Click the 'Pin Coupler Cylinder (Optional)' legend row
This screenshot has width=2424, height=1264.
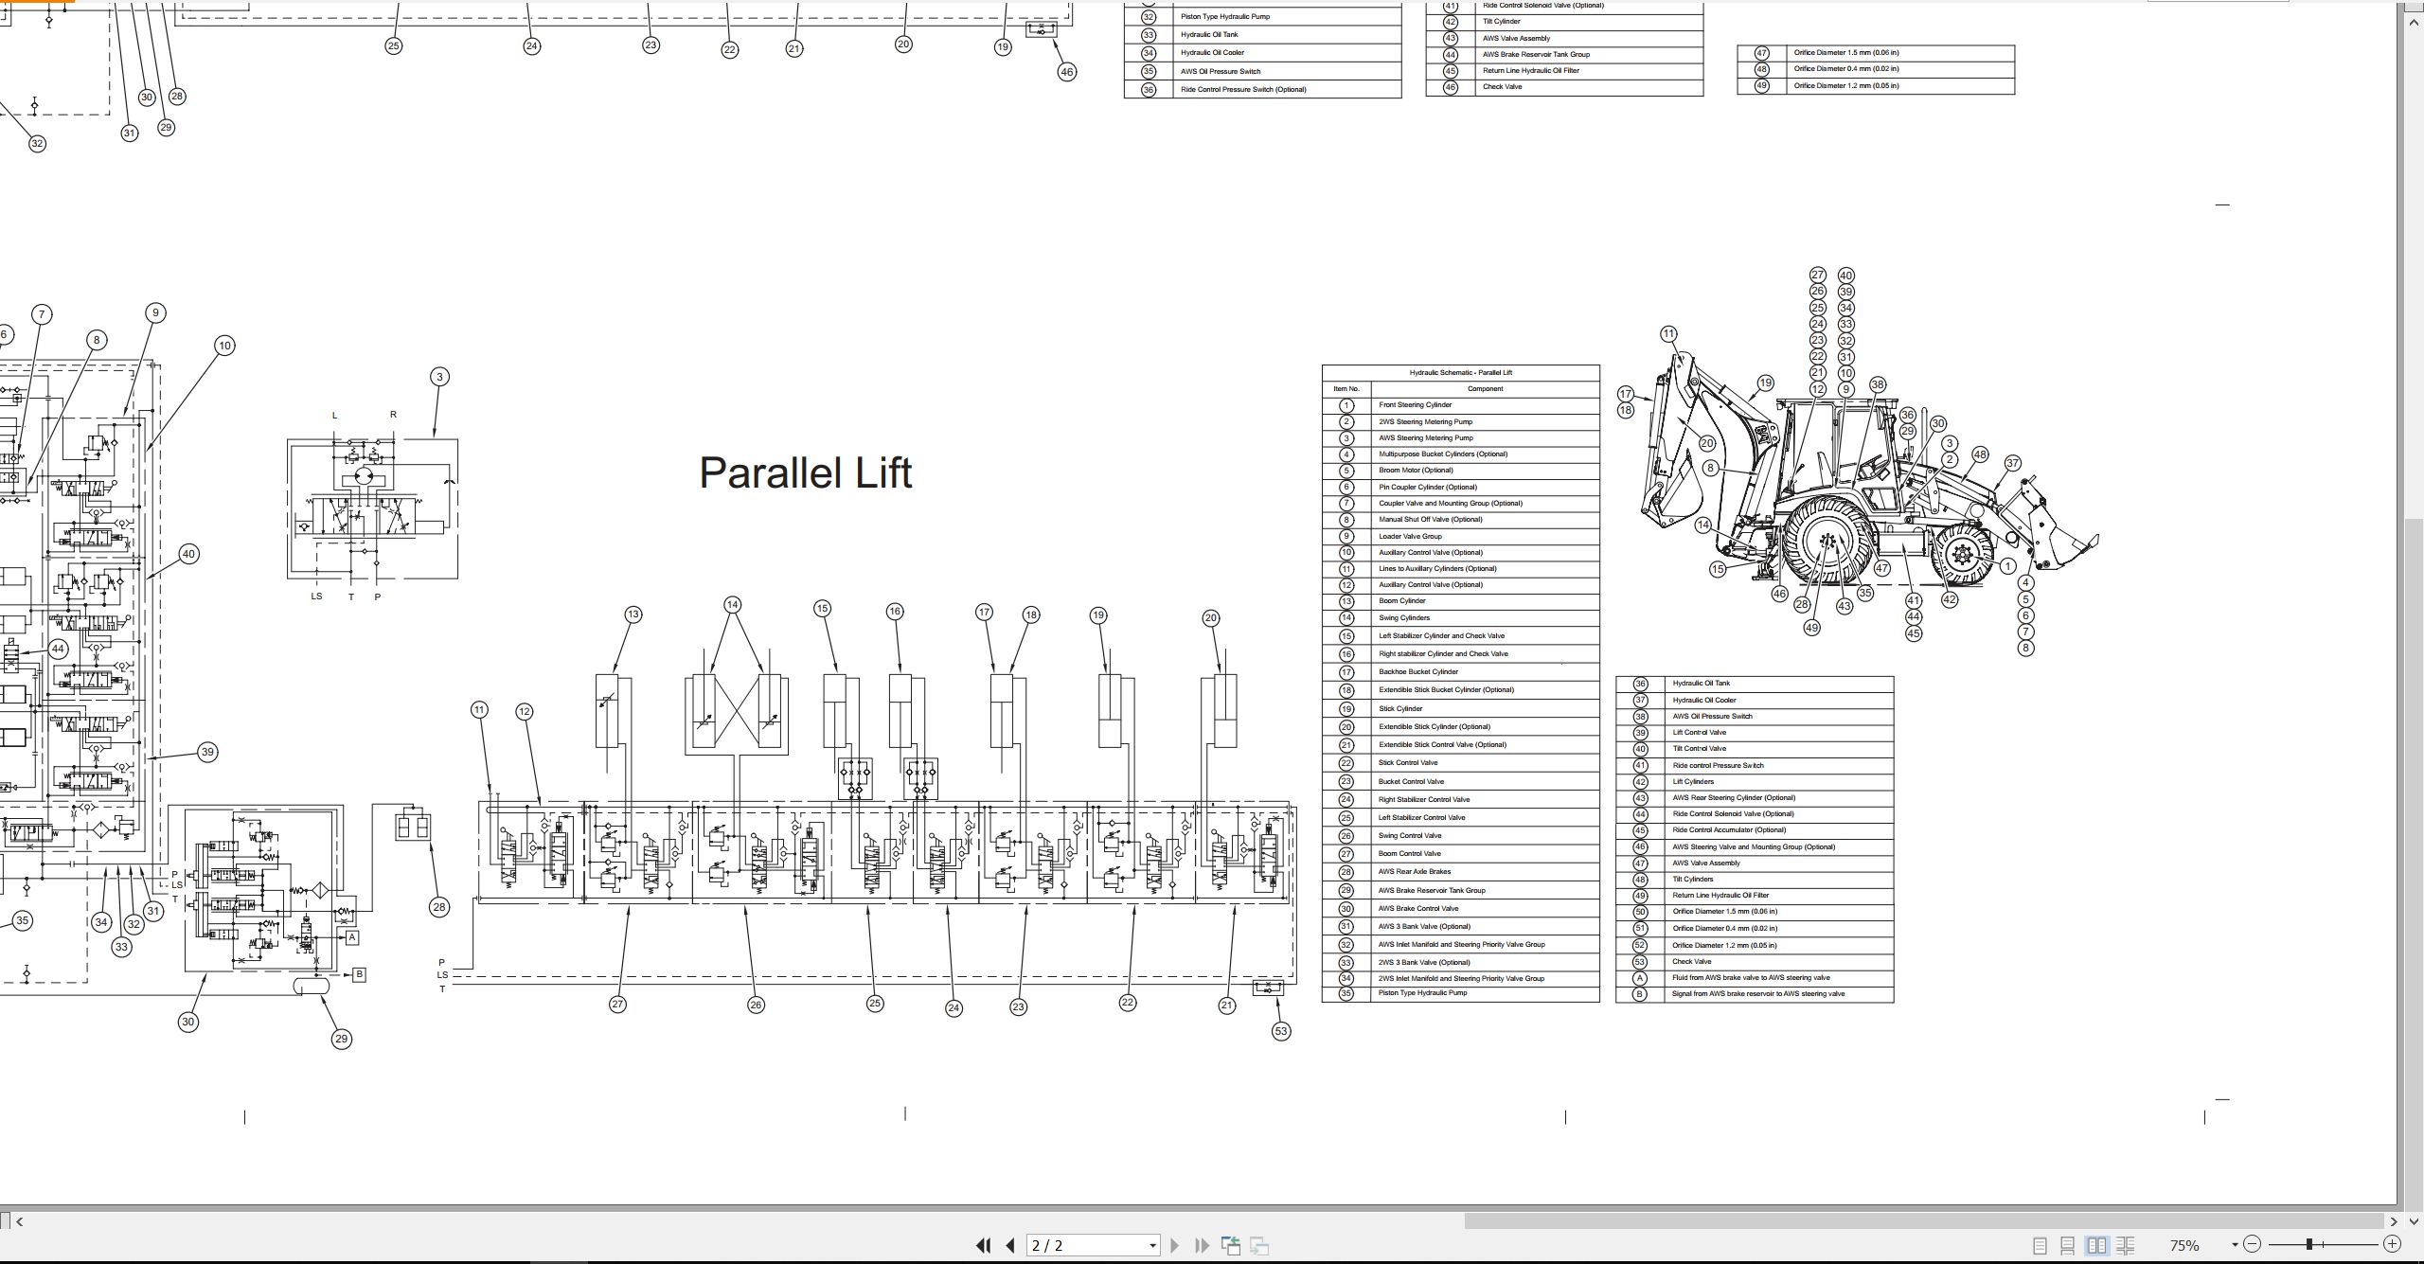(1460, 488)
